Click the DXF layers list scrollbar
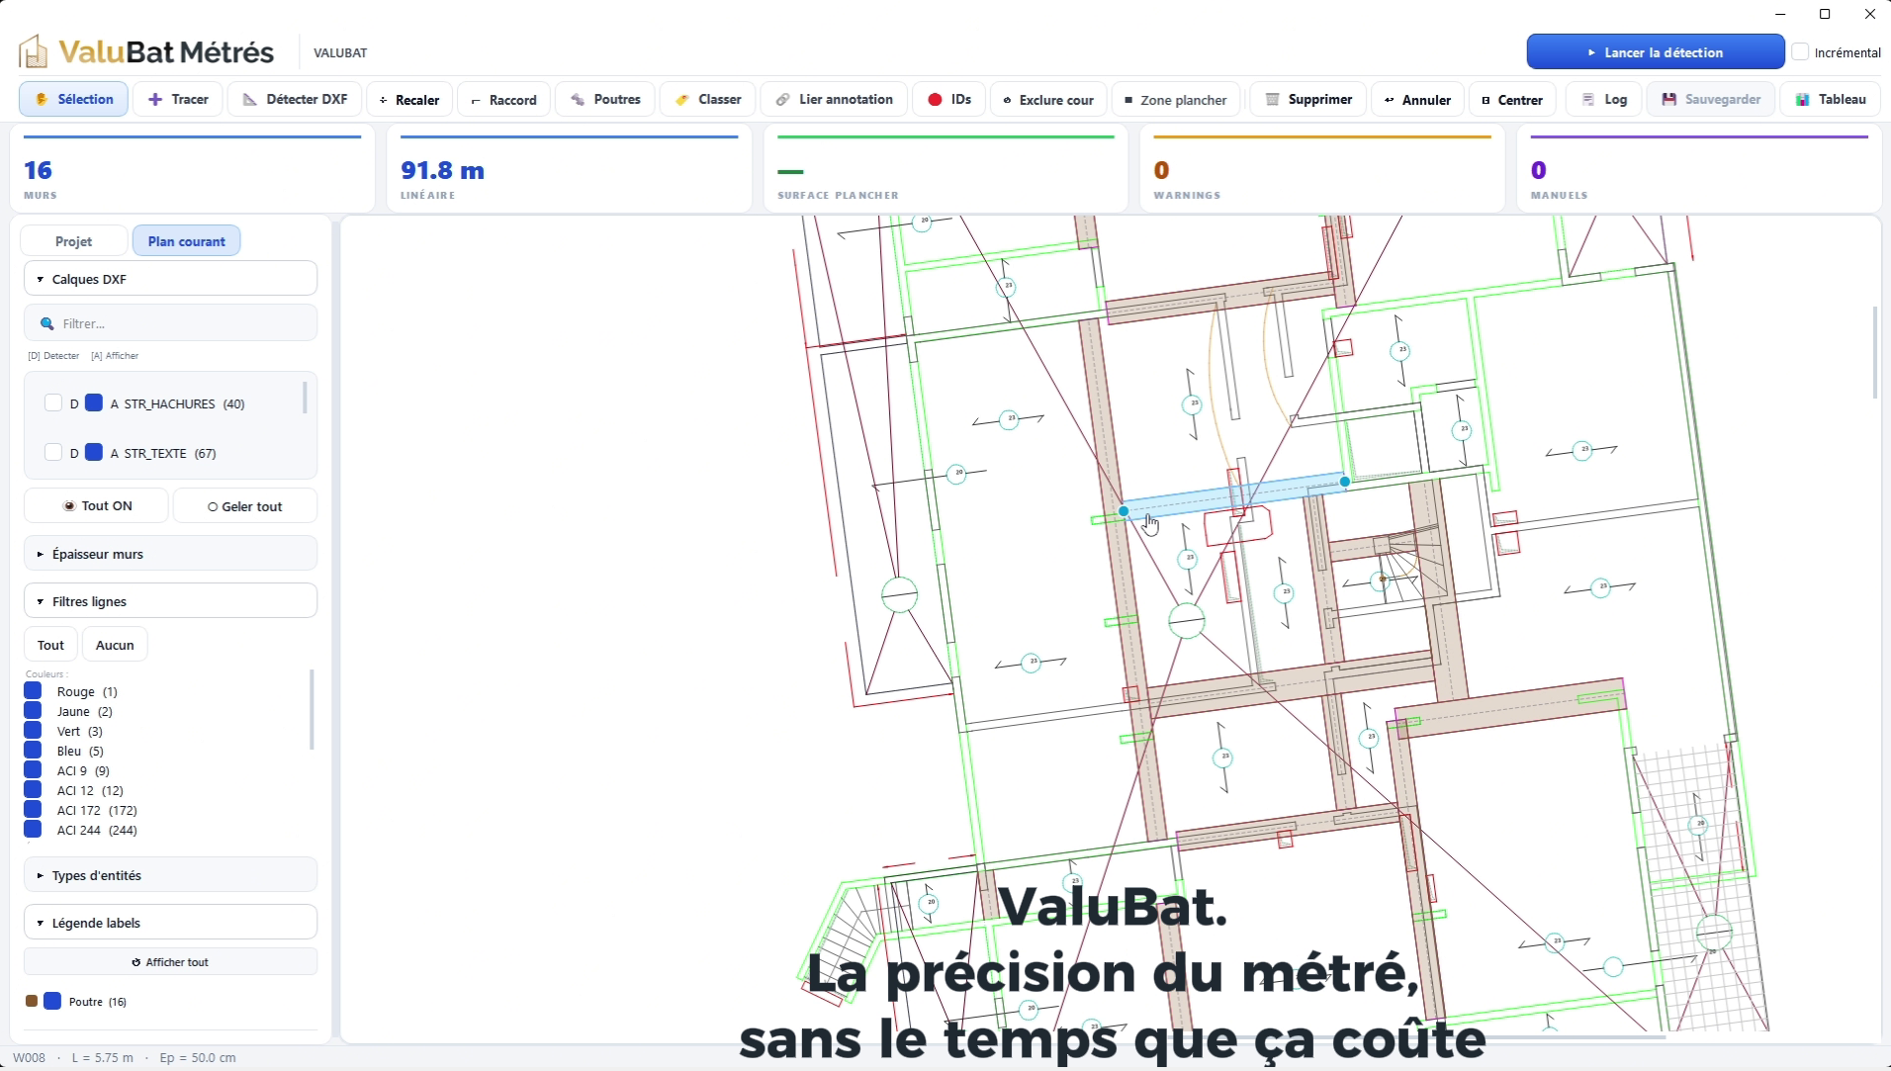The image size is (1891, 1071). pos(305,398)
